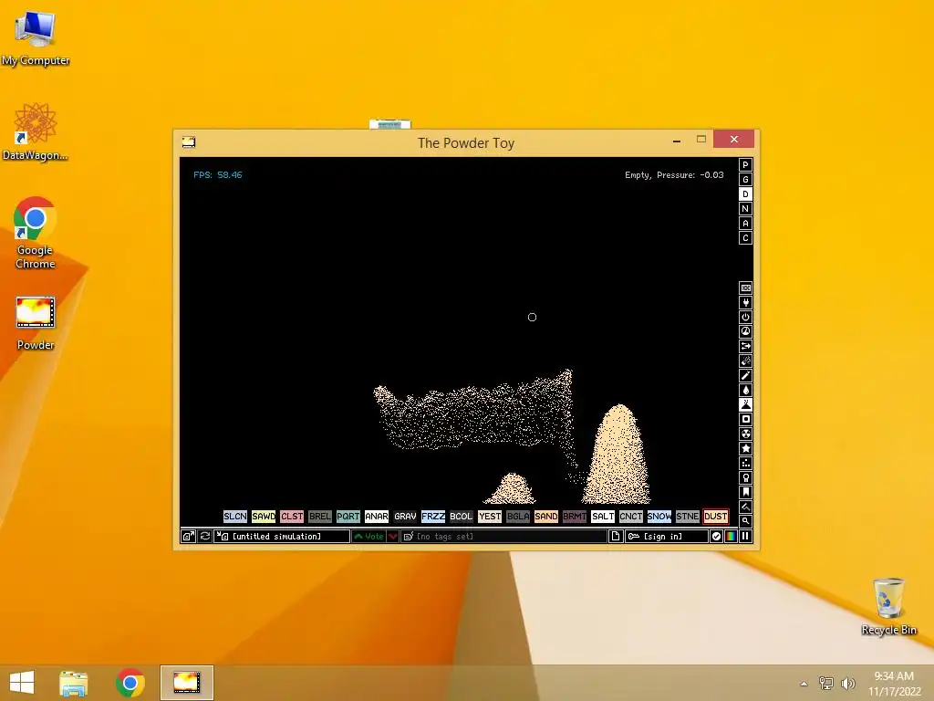Select the SLCN element

click(x=234, y=517)
